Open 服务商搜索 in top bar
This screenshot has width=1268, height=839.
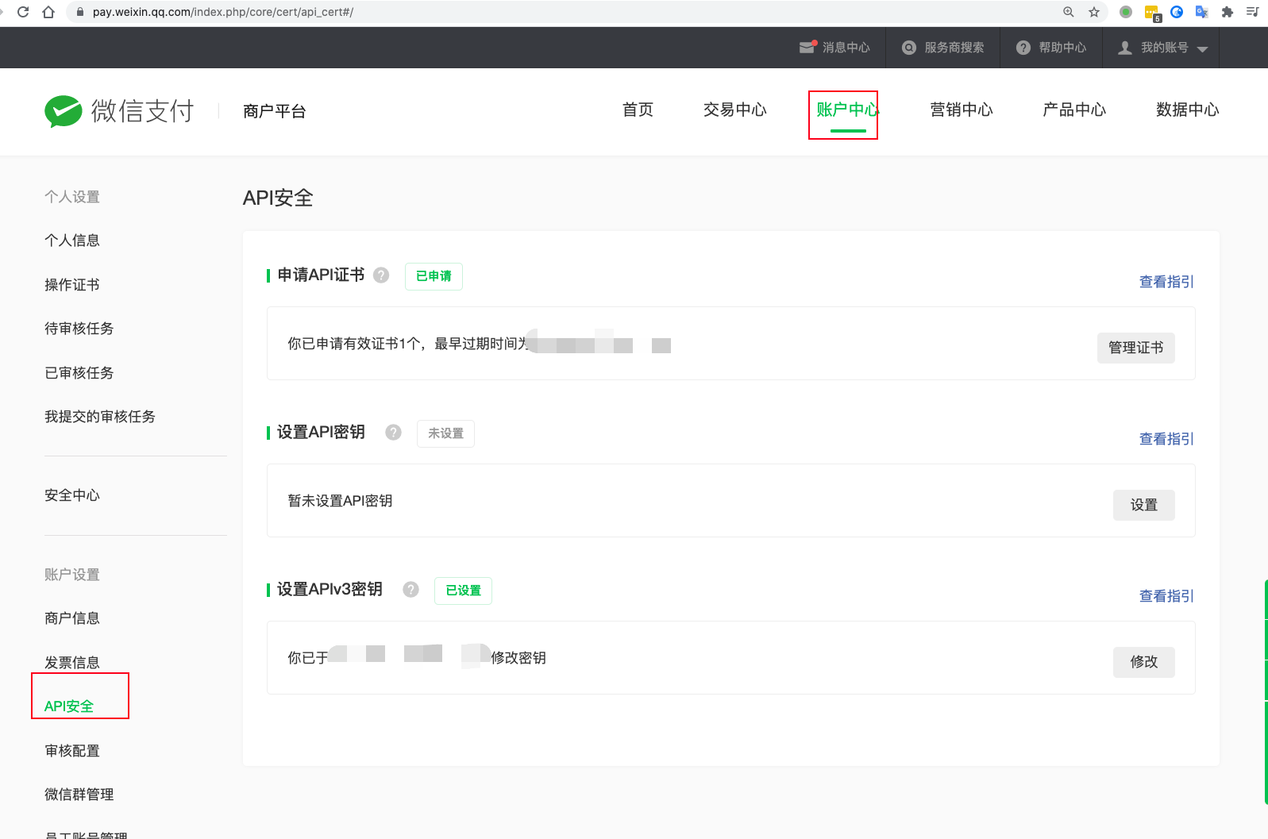pyautogui.click(x=943, y=48)
